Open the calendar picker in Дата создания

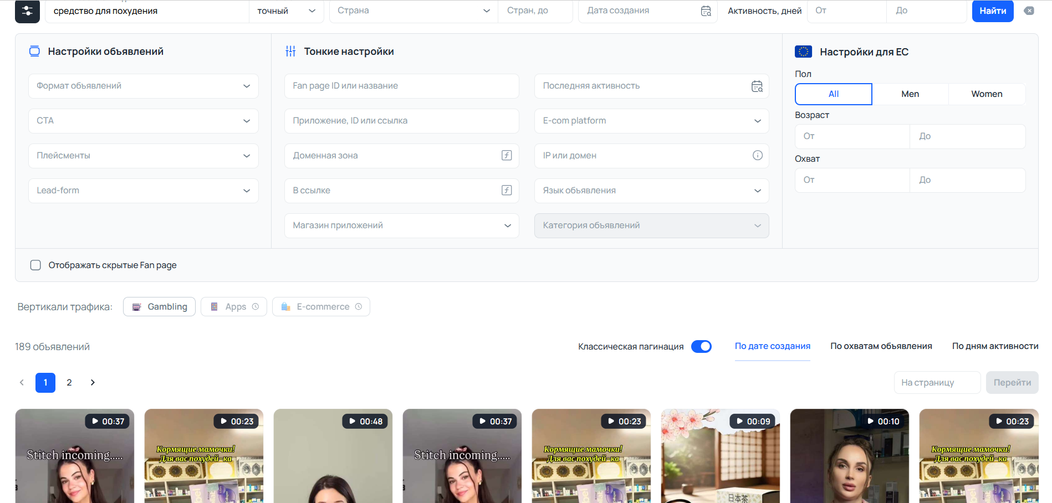tap(706, 11)
